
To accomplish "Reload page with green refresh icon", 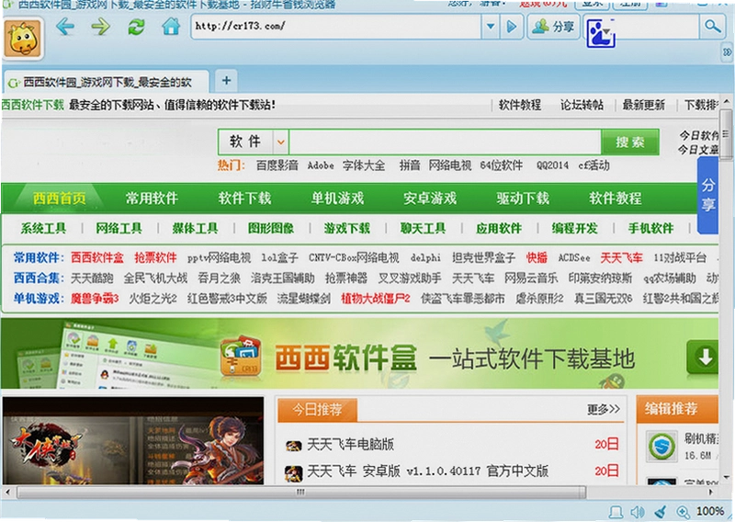I will (136, 27).
